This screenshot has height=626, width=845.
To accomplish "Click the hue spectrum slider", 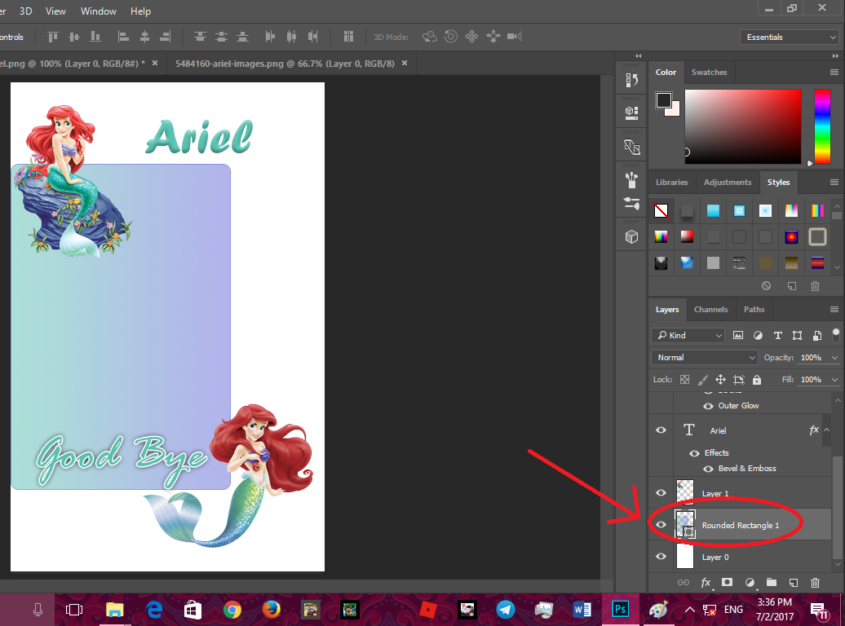I will pos(822,126).
